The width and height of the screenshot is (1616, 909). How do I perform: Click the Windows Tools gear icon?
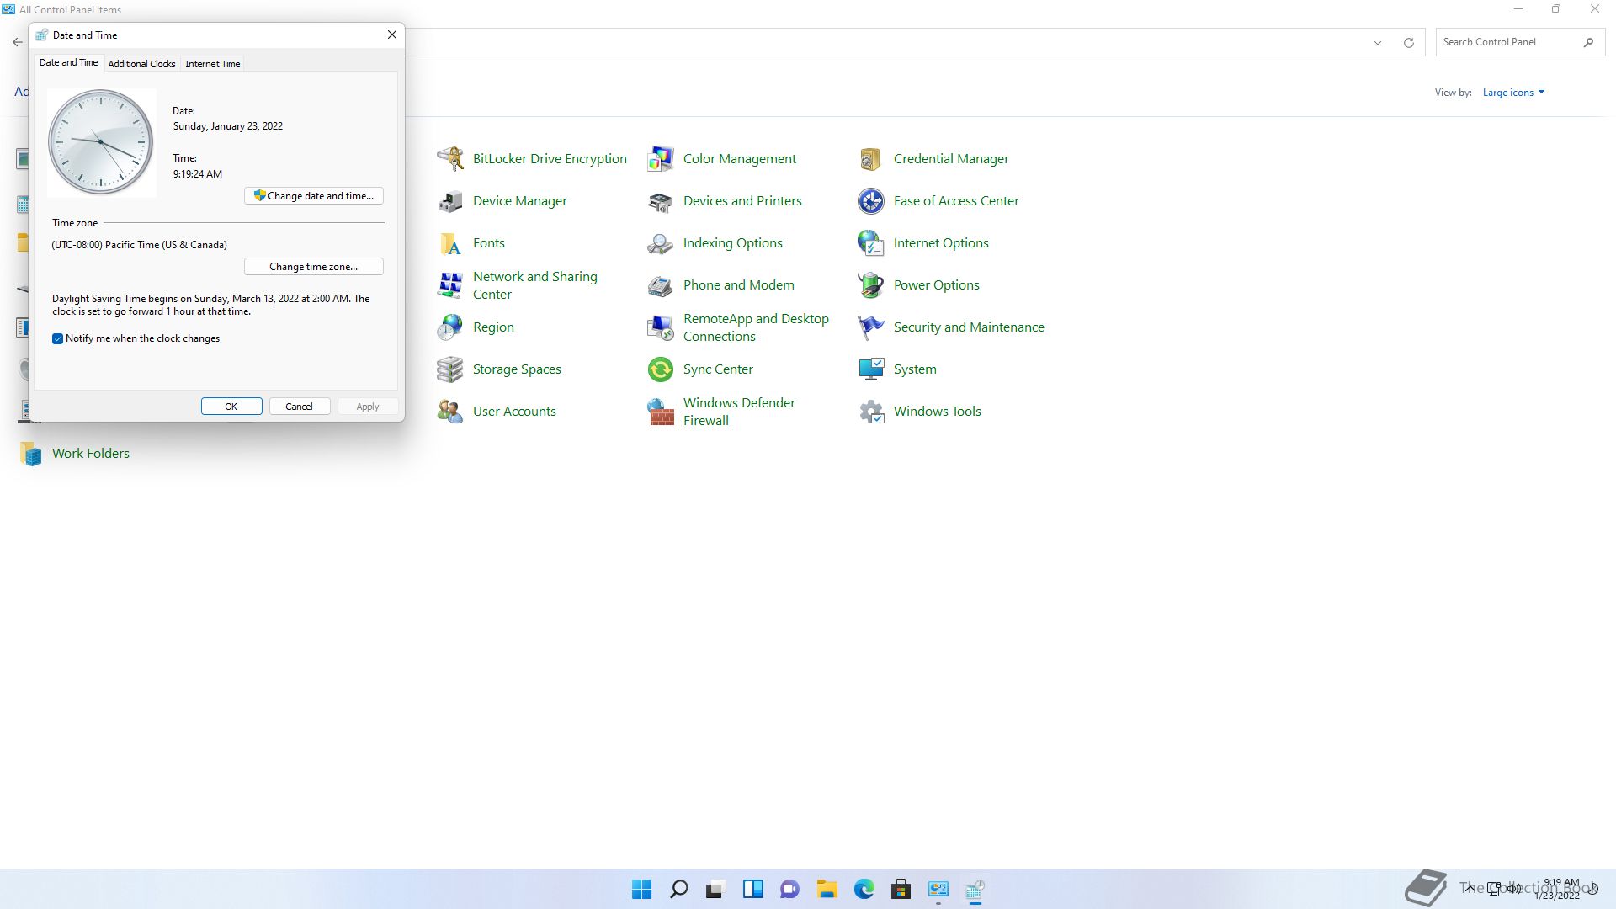pos(871,411)
